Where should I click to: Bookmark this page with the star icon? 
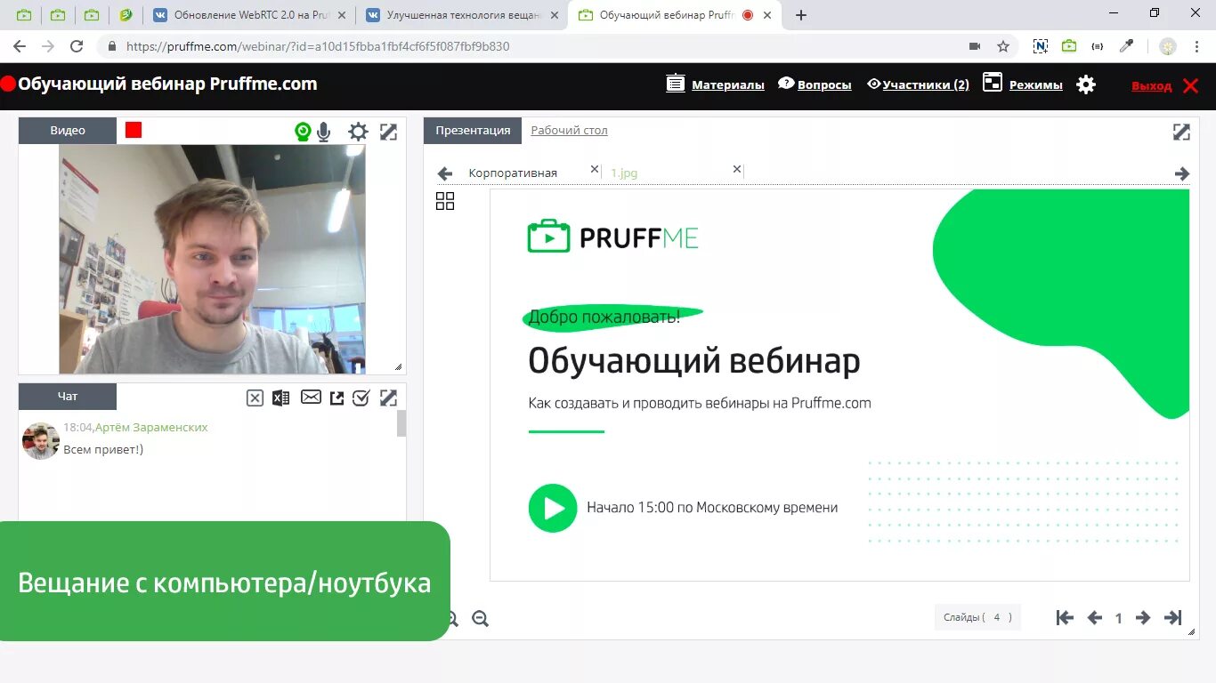click(1003, 46)
